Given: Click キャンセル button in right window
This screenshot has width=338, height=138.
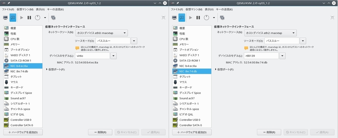Looking at the screenshot, I should (296, 132).
